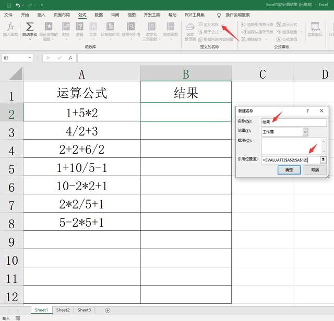Select column B header

point(186,73)
